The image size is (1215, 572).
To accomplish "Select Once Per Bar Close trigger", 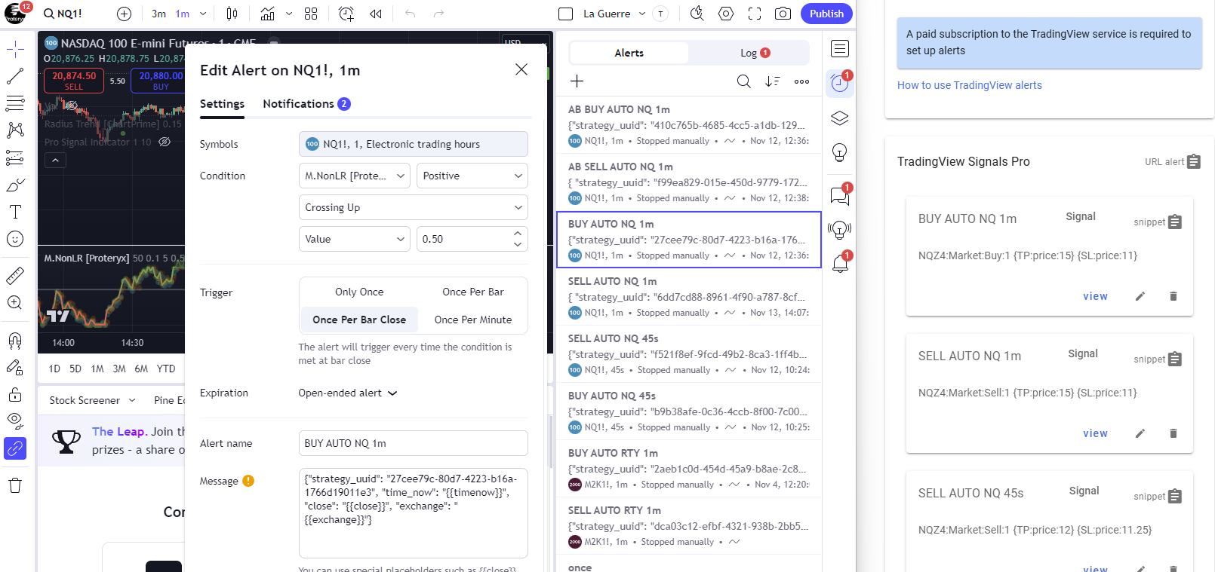I will pyautogui.click(x=359, y=320).
